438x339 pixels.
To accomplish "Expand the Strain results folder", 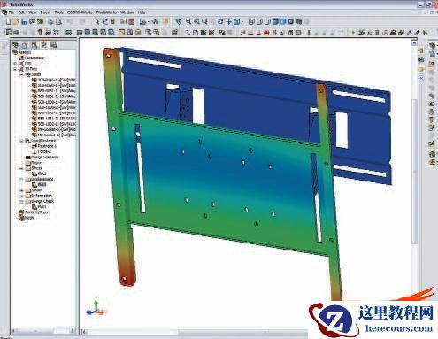I will coord(22,190).
